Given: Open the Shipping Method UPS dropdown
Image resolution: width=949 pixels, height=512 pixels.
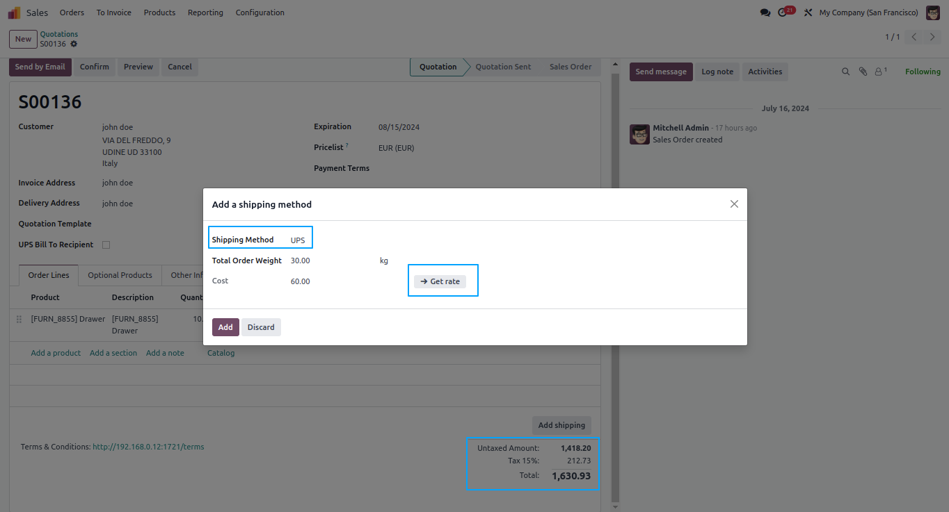Looking at the screenshot, I should point(298,240).
